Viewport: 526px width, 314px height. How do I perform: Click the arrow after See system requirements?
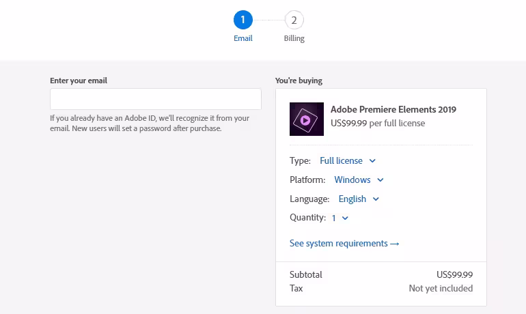click(x=395, y=244)
